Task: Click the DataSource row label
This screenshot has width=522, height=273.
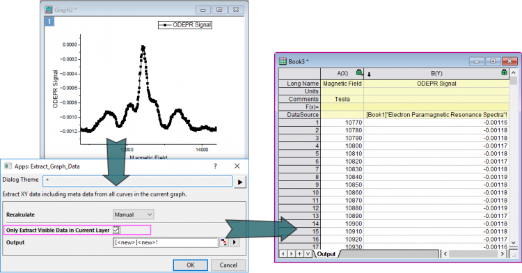Action: click(x=299, y=114)
